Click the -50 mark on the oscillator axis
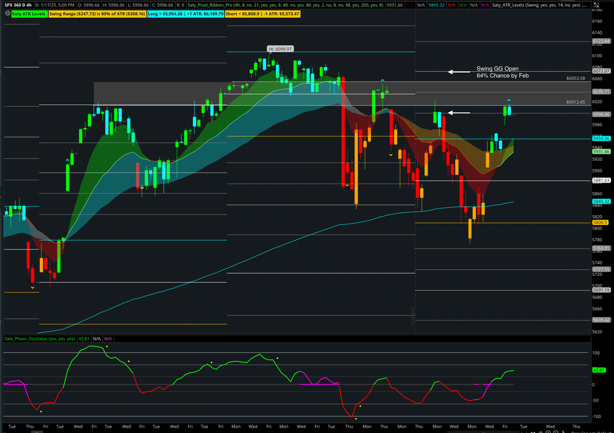 coord(597,400)
